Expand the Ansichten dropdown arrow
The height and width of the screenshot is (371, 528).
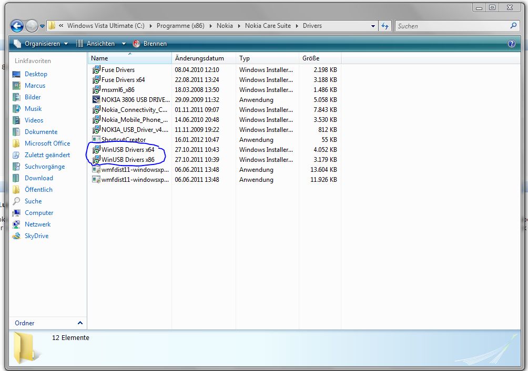coord(124,44)
